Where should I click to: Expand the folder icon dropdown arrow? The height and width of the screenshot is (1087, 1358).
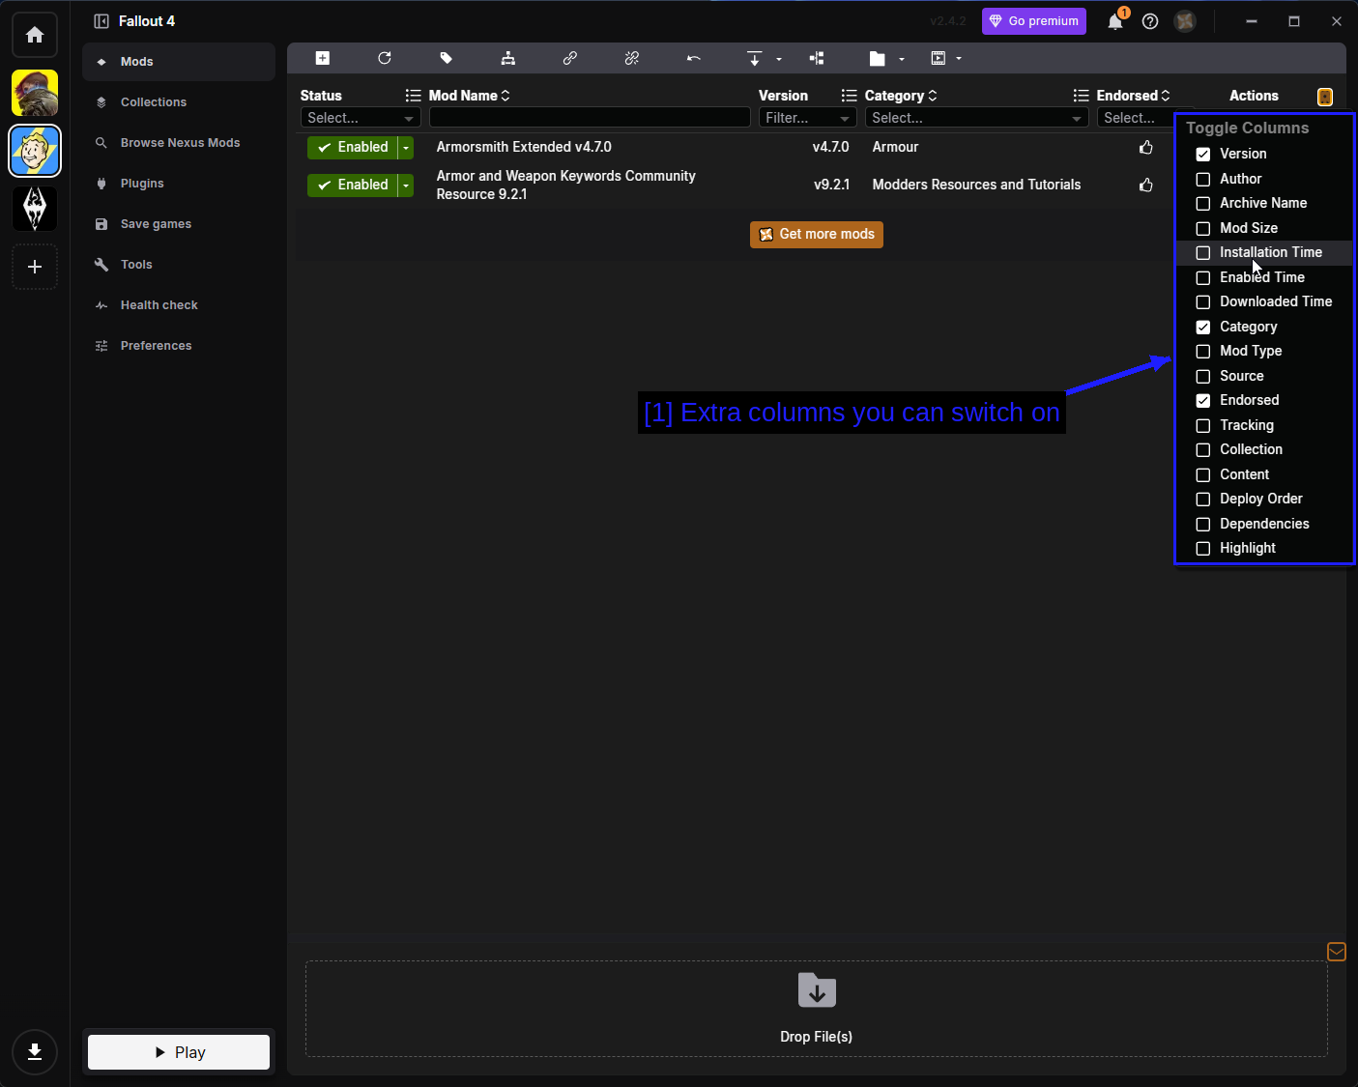[x=902, y=59]
